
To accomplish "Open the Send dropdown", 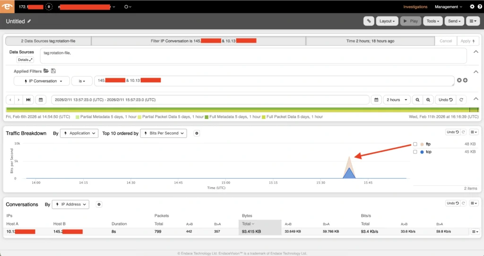I will click(454, 21).
